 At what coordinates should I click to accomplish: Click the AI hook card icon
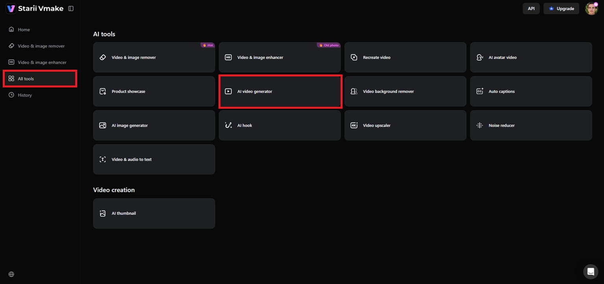(228, 125)
